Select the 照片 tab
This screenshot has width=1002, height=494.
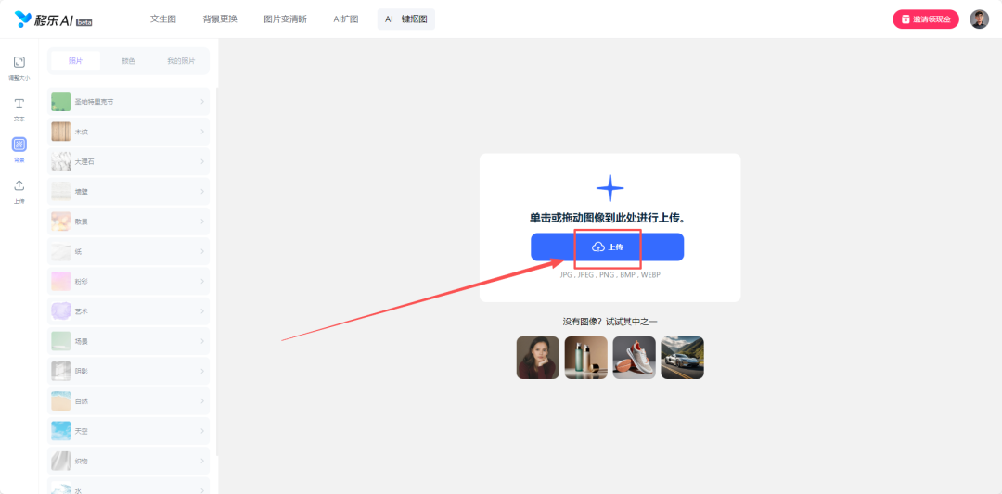tap(75, 61)
